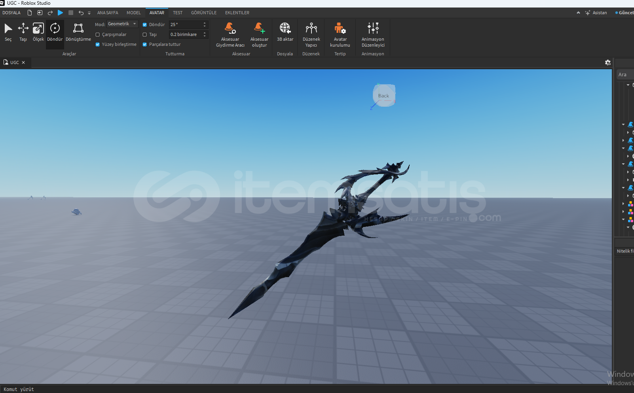Decrease the 25° rotation increment with down arrow
The width and height of the screenshot is (634, 393).
(x=205, y=26)
